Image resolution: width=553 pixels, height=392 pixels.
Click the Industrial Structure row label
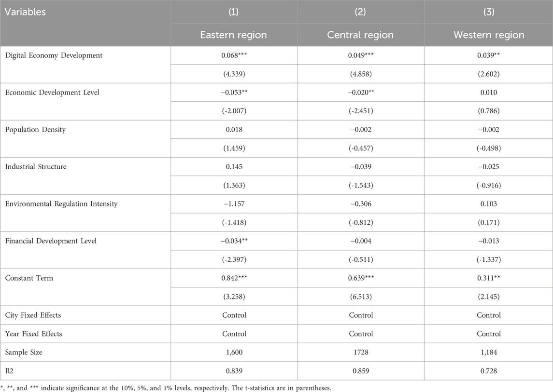click(x=36, y=167)
